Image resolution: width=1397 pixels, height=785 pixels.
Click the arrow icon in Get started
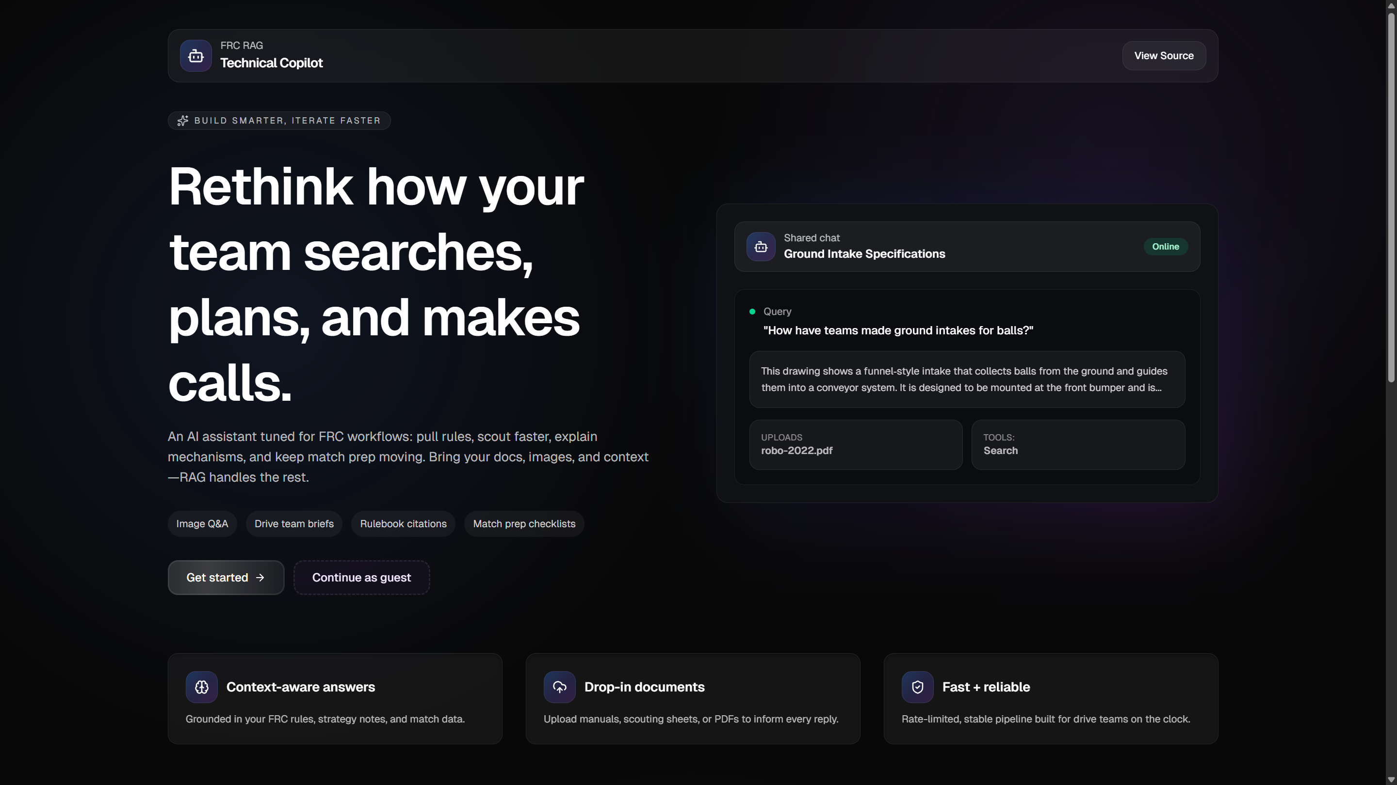point(260,578)
